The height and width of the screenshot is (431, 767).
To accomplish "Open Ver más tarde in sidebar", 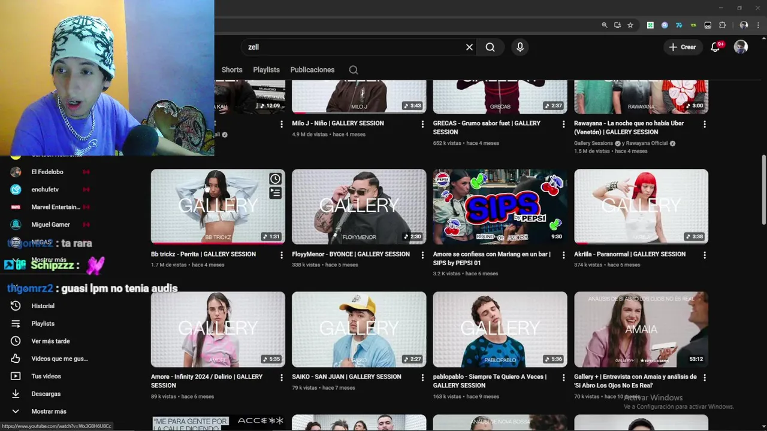I will [50, 341].
